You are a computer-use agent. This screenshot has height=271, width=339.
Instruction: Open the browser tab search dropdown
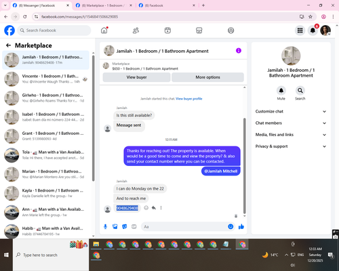tap(5, 5)
